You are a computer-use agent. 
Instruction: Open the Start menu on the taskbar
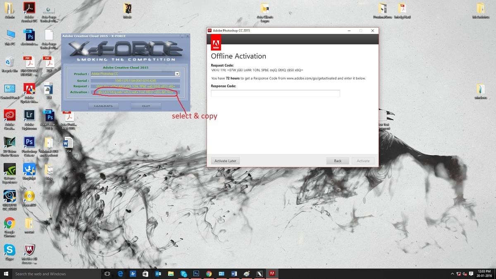click(6, 274)
